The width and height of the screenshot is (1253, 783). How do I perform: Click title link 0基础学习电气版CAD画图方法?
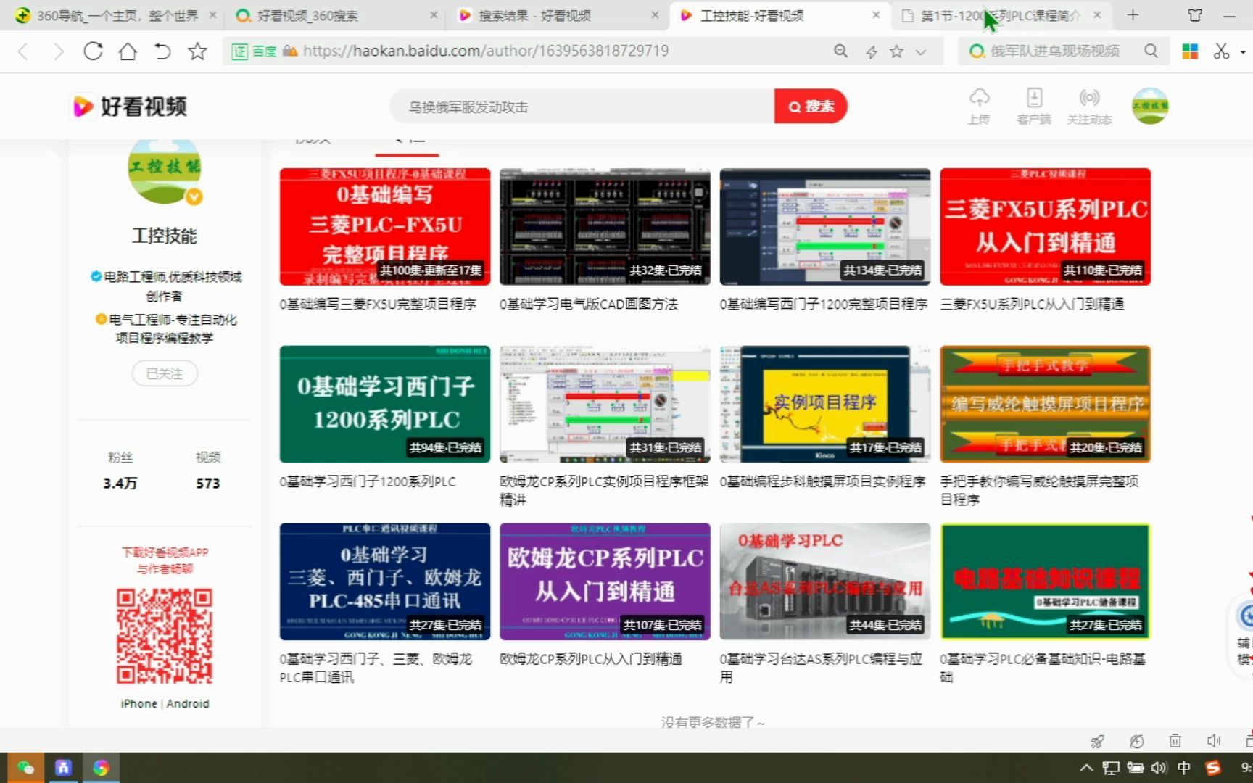pos(589,304)
